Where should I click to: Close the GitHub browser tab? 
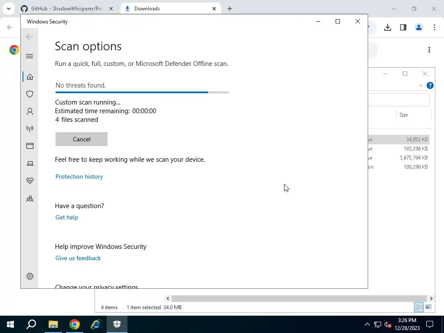click(x=111, y=9)
